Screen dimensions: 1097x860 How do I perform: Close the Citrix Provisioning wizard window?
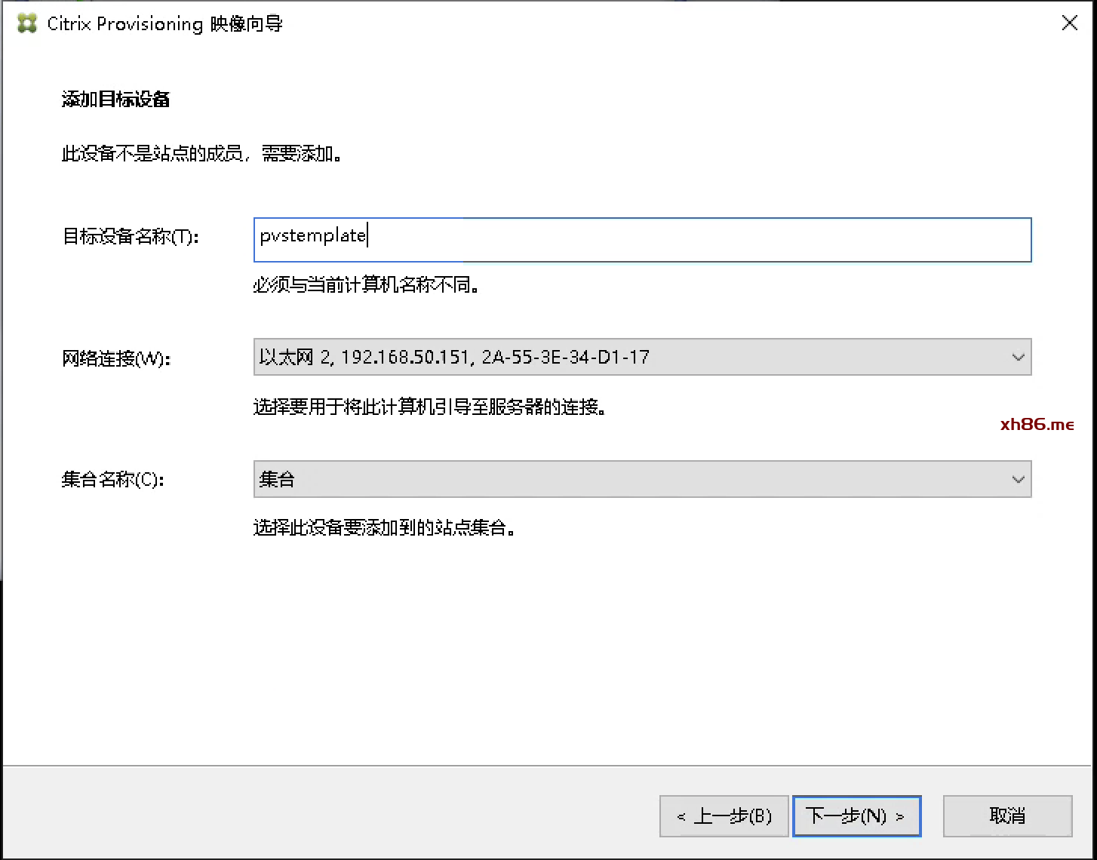point(1069,23)
